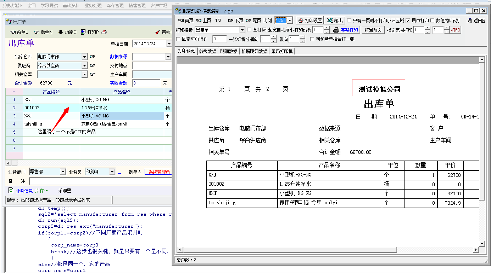Click the 返回R return icon

click(x=470, y=21)
